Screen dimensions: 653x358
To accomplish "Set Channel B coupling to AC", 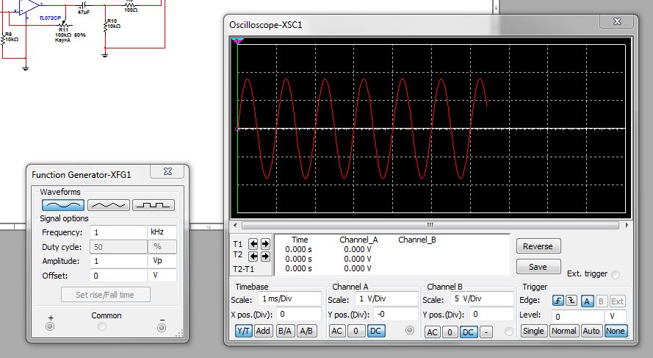I will [433, 332].
